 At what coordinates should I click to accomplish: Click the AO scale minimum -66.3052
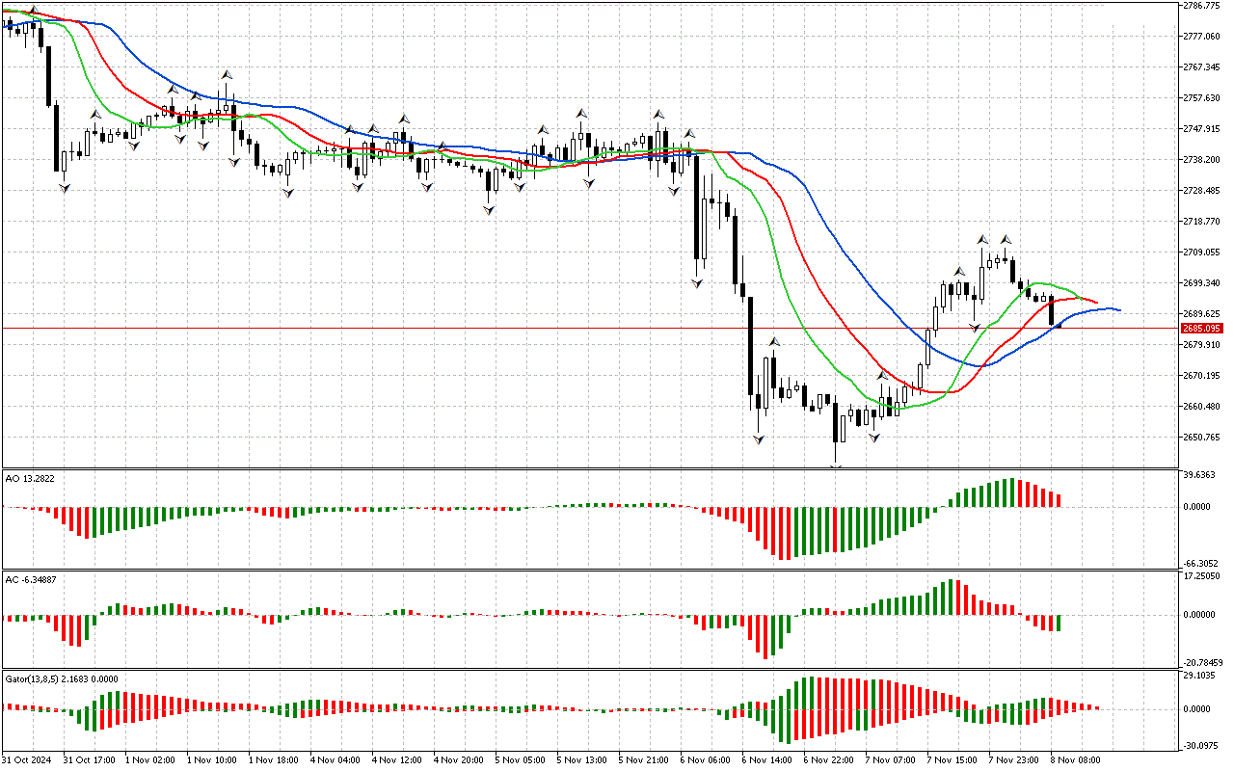(1201, 564)
